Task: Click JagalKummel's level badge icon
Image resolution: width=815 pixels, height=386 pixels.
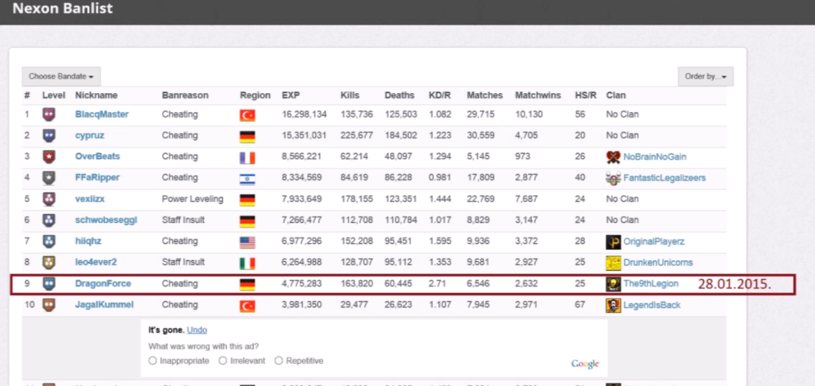Action: pos(49,305)
